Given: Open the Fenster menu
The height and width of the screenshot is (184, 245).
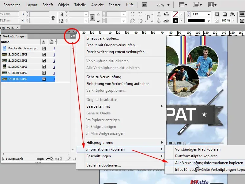Looking at the screenshot, I should click(115, 5).
